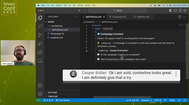Viewport: 189px width, 105px height.
Task: Open the Customize Layout icon
Action: coord(185,11)
